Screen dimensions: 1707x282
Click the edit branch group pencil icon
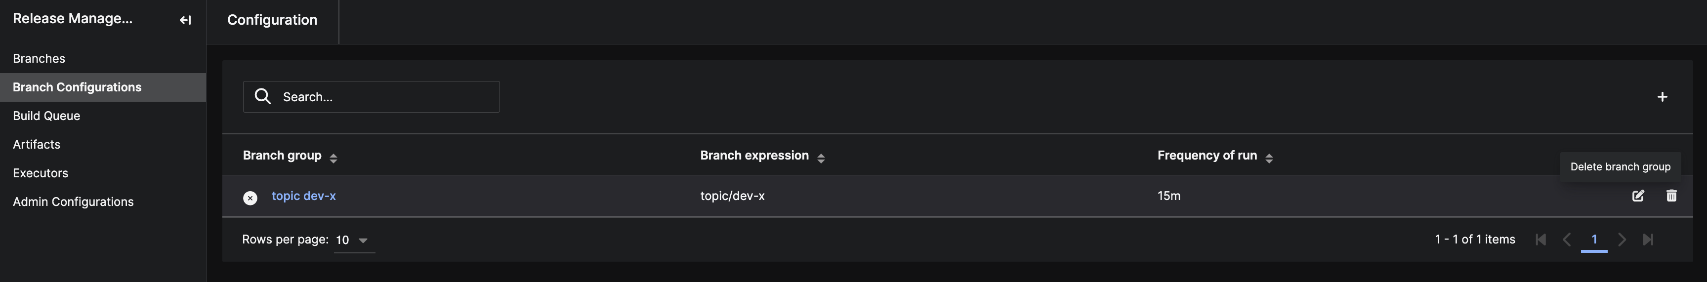pos(1638,195)
